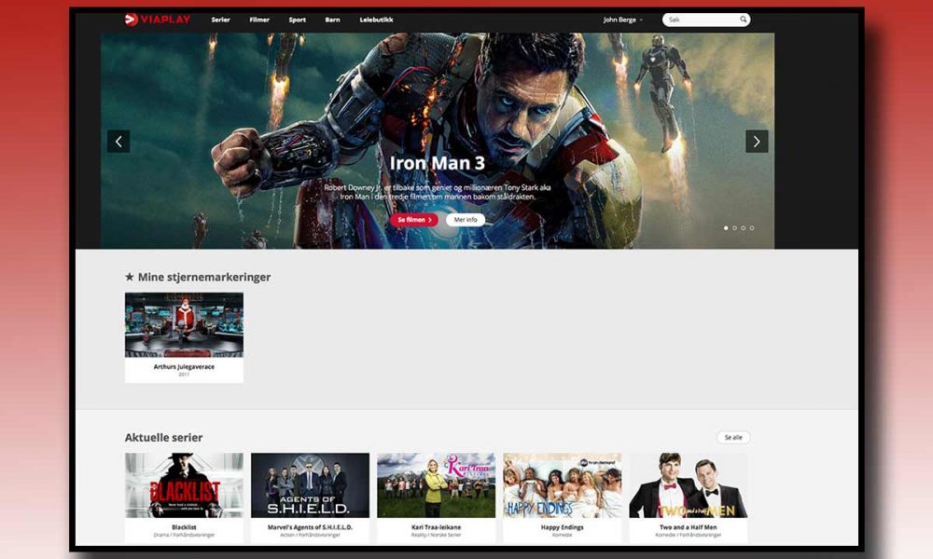The height and width of the screenshot is (559, 933).
Task: Click the Aktuelle serier heading
Action: tap(163, 438)
